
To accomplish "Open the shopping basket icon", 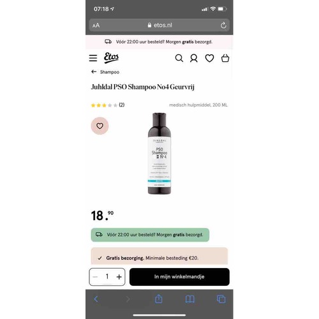I will tap(225, 58).
